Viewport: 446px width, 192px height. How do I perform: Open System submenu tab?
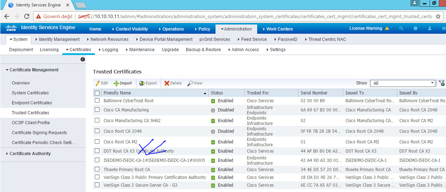pyautogui.click(x=18, y=39)
